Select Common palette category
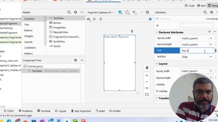The width and height of the screenshot is (218, 122). tap(29, 19)
